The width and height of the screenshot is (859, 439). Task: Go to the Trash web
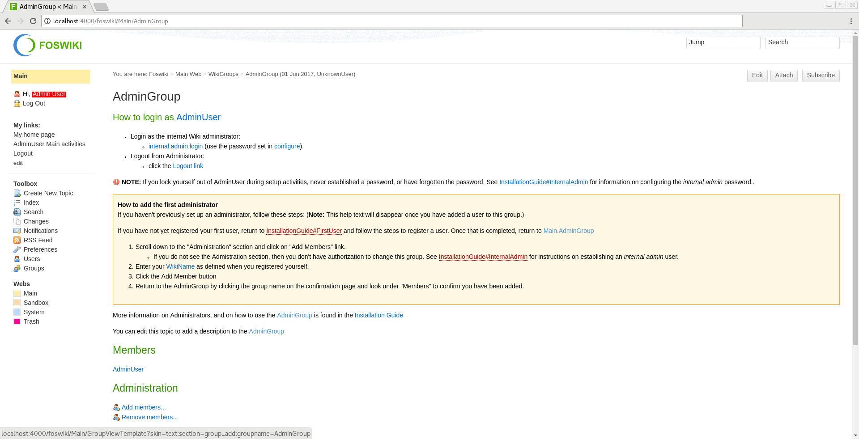pos(31,321)
